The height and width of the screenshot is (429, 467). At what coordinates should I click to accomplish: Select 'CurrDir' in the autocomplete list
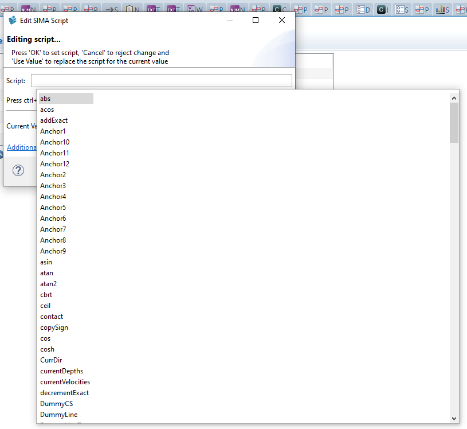tap(51, 360)
